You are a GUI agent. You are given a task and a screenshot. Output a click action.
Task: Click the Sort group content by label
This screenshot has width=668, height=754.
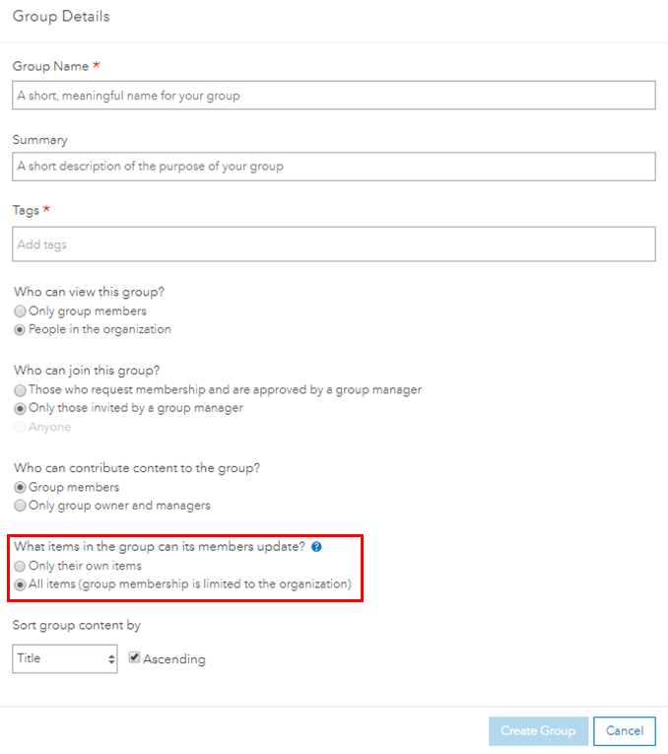pos(77,625)
